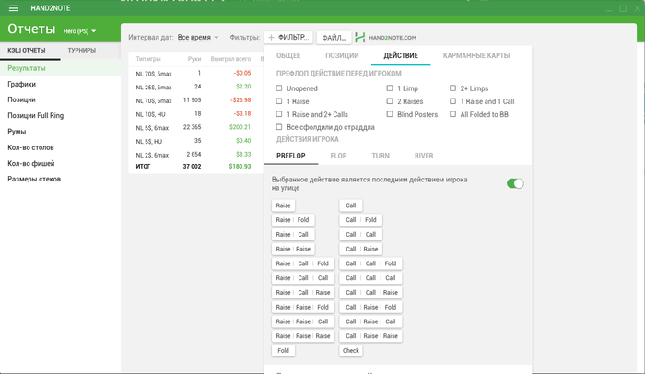
Task: Check the 1 Raise checkbox
Action: 279,101
